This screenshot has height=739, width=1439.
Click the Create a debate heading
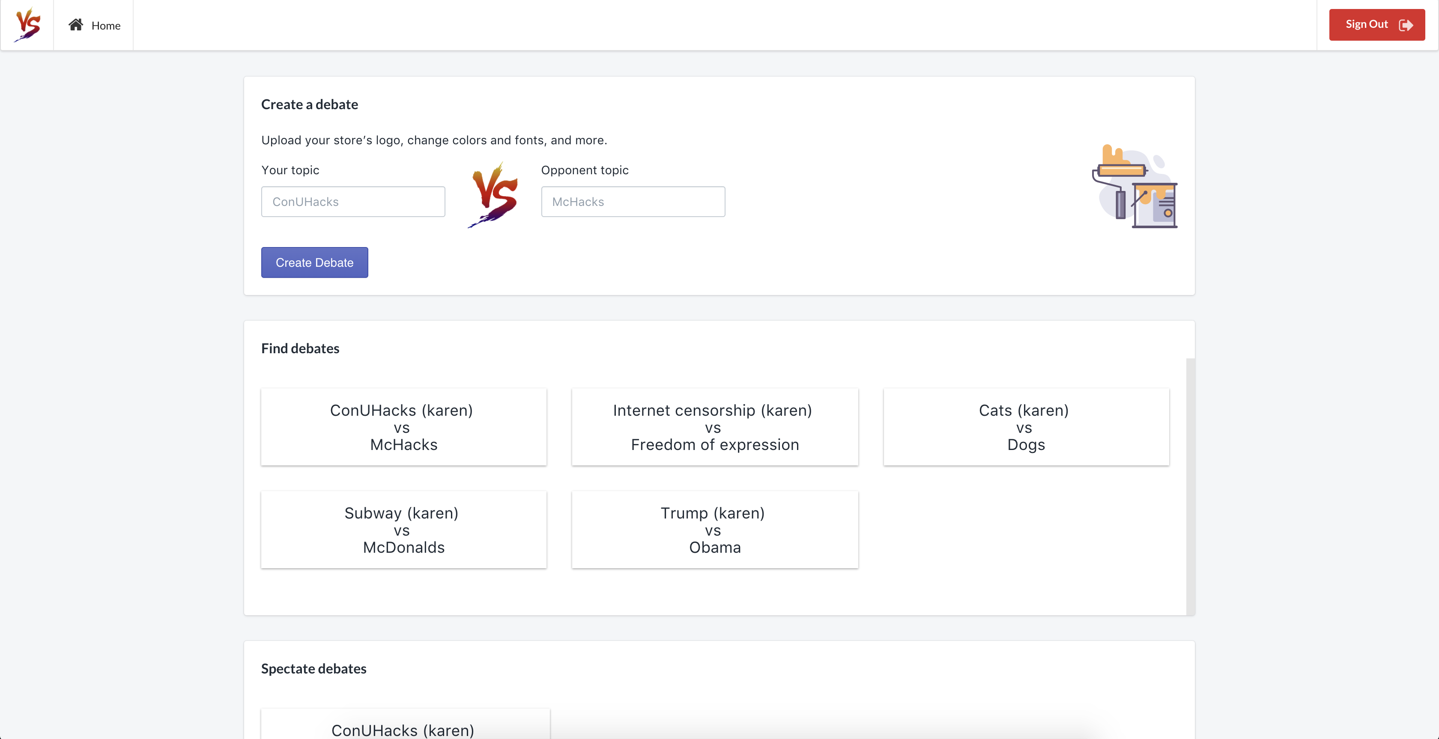pos(310,104)
